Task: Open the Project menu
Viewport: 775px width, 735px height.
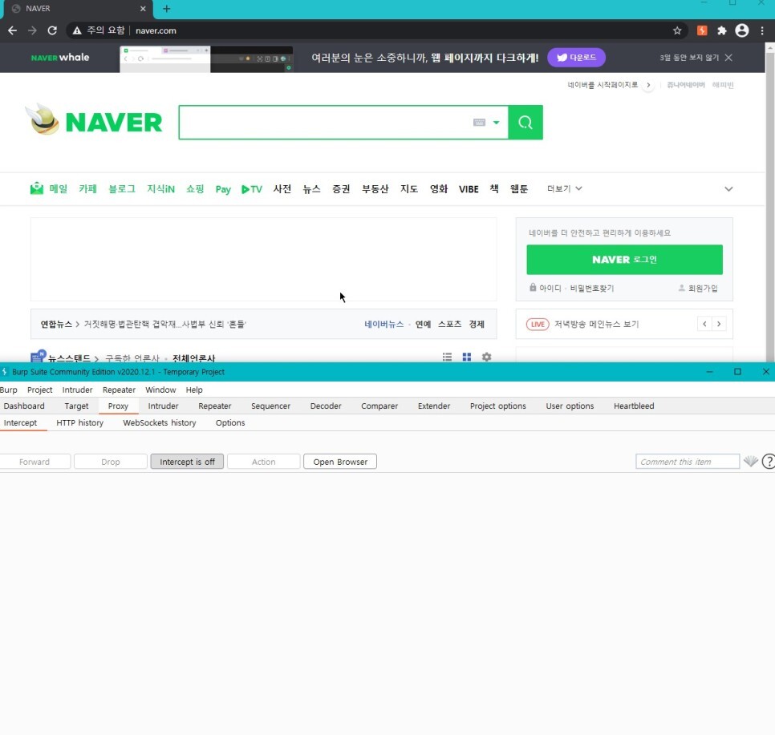Action: point(39,390)
